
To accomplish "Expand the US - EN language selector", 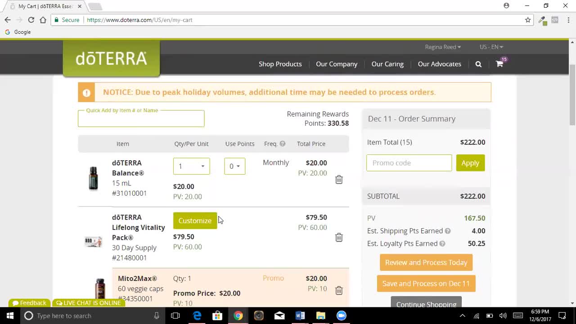I will [x=491, y=47].
